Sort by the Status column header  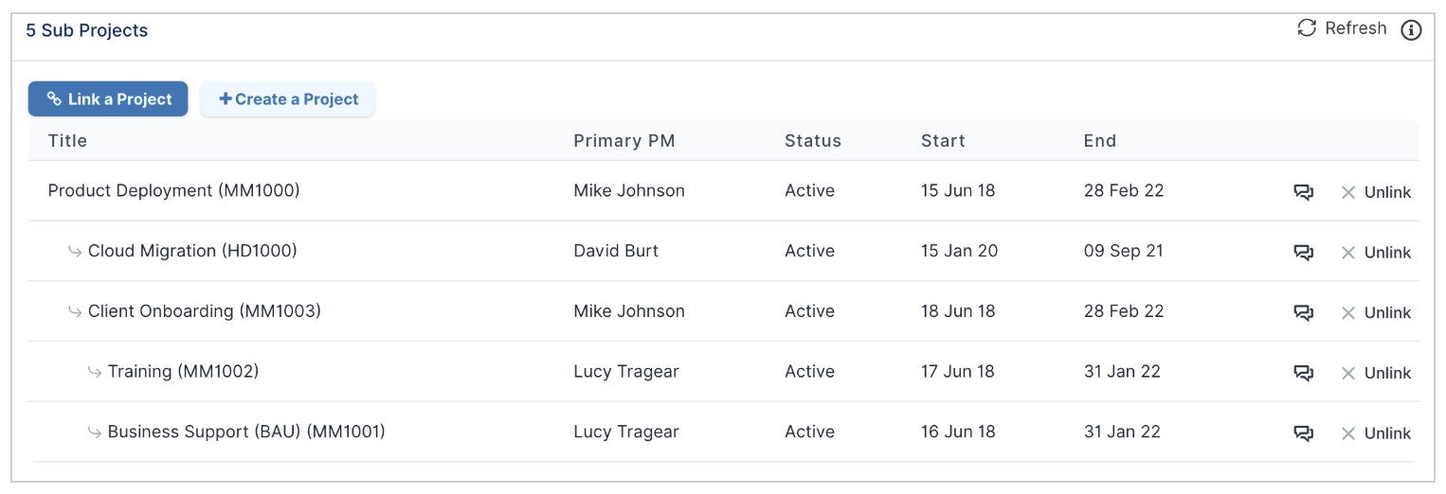813,141
